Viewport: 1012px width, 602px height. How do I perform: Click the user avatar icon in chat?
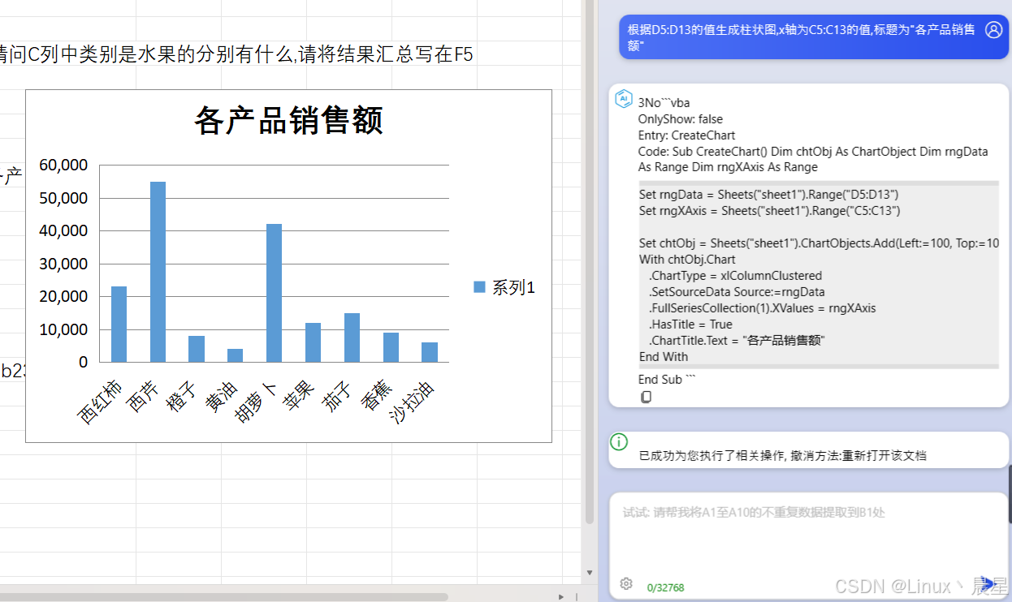(x=993, y=30)
